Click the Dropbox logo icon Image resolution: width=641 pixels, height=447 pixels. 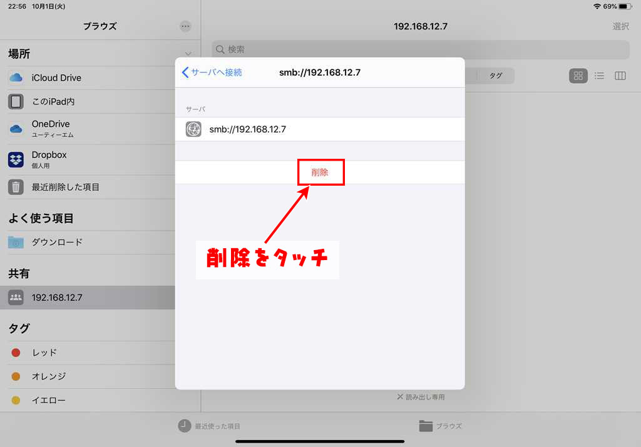click(x=16, y=159)
